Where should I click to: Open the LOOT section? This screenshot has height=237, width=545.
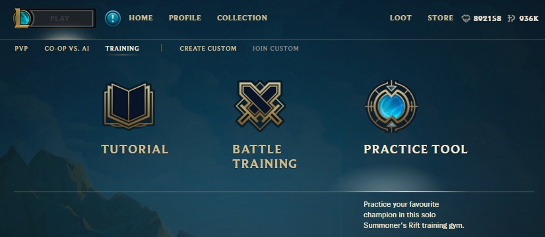coord(401,18)
